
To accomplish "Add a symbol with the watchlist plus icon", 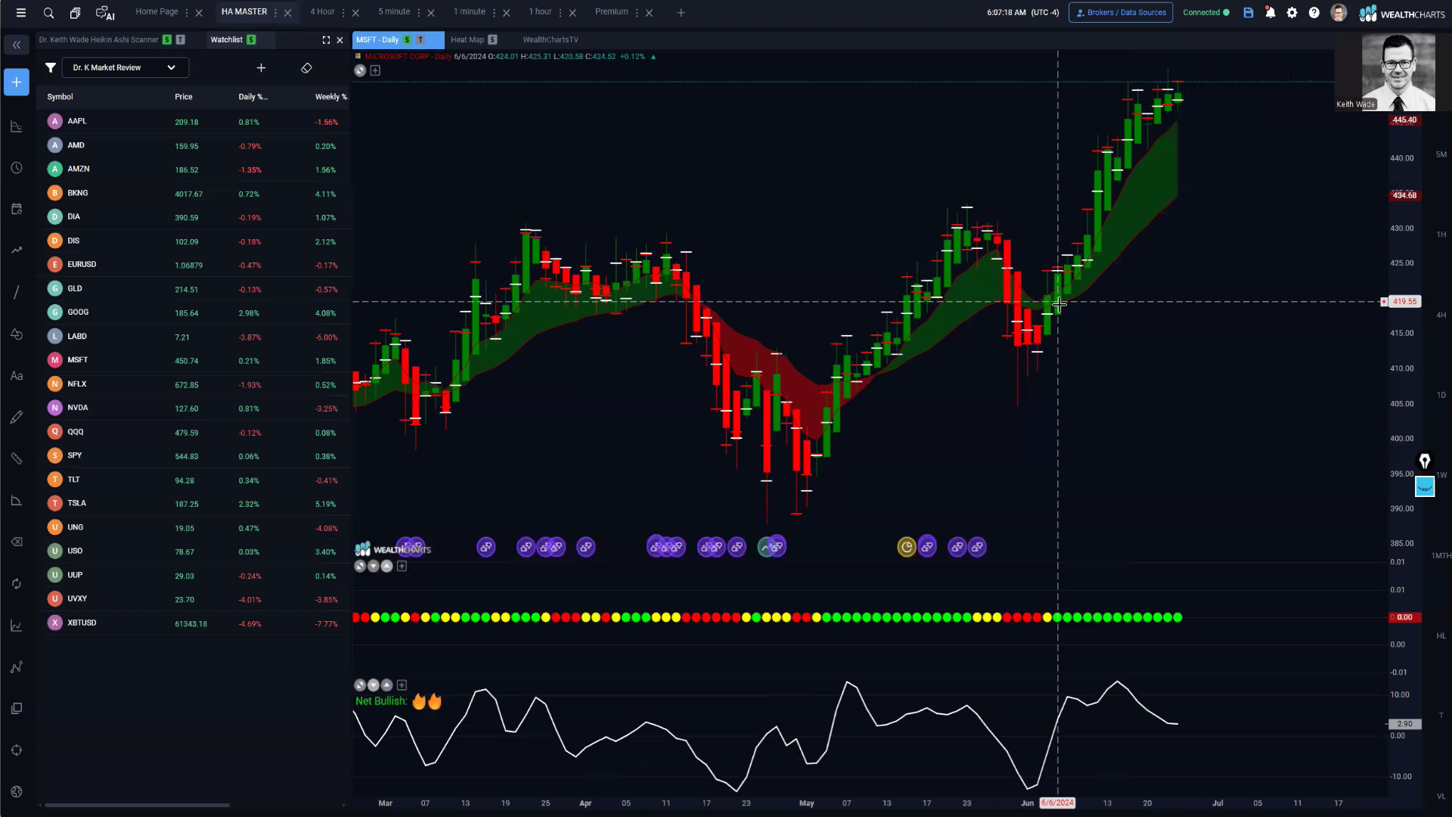I will [x=261, y=68].
